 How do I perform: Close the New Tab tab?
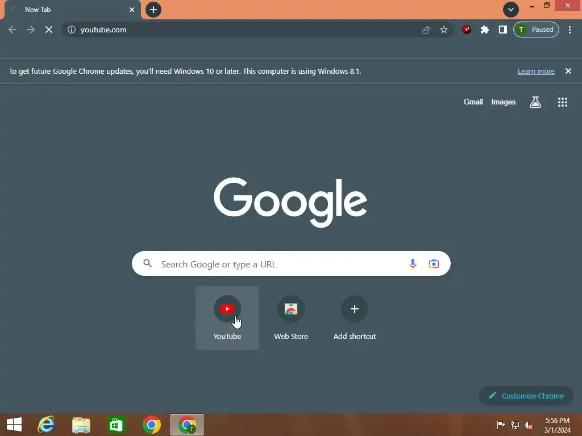[x=132, y=10]
